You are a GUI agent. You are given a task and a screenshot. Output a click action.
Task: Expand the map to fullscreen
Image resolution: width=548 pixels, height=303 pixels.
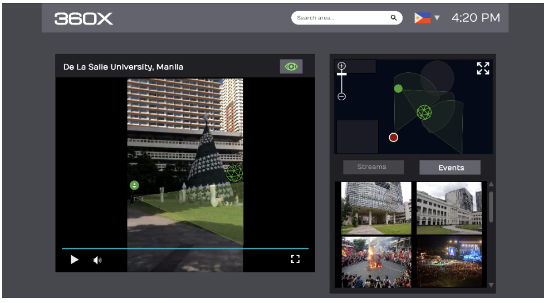point(483,69)
